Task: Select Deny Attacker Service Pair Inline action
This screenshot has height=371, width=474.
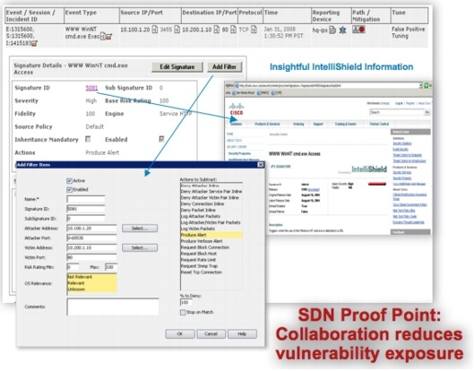Action: [x=211, y=192]
